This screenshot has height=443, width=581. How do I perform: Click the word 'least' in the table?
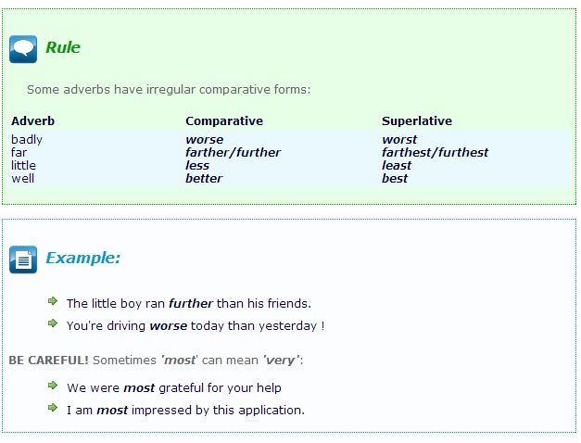(397, 166)
